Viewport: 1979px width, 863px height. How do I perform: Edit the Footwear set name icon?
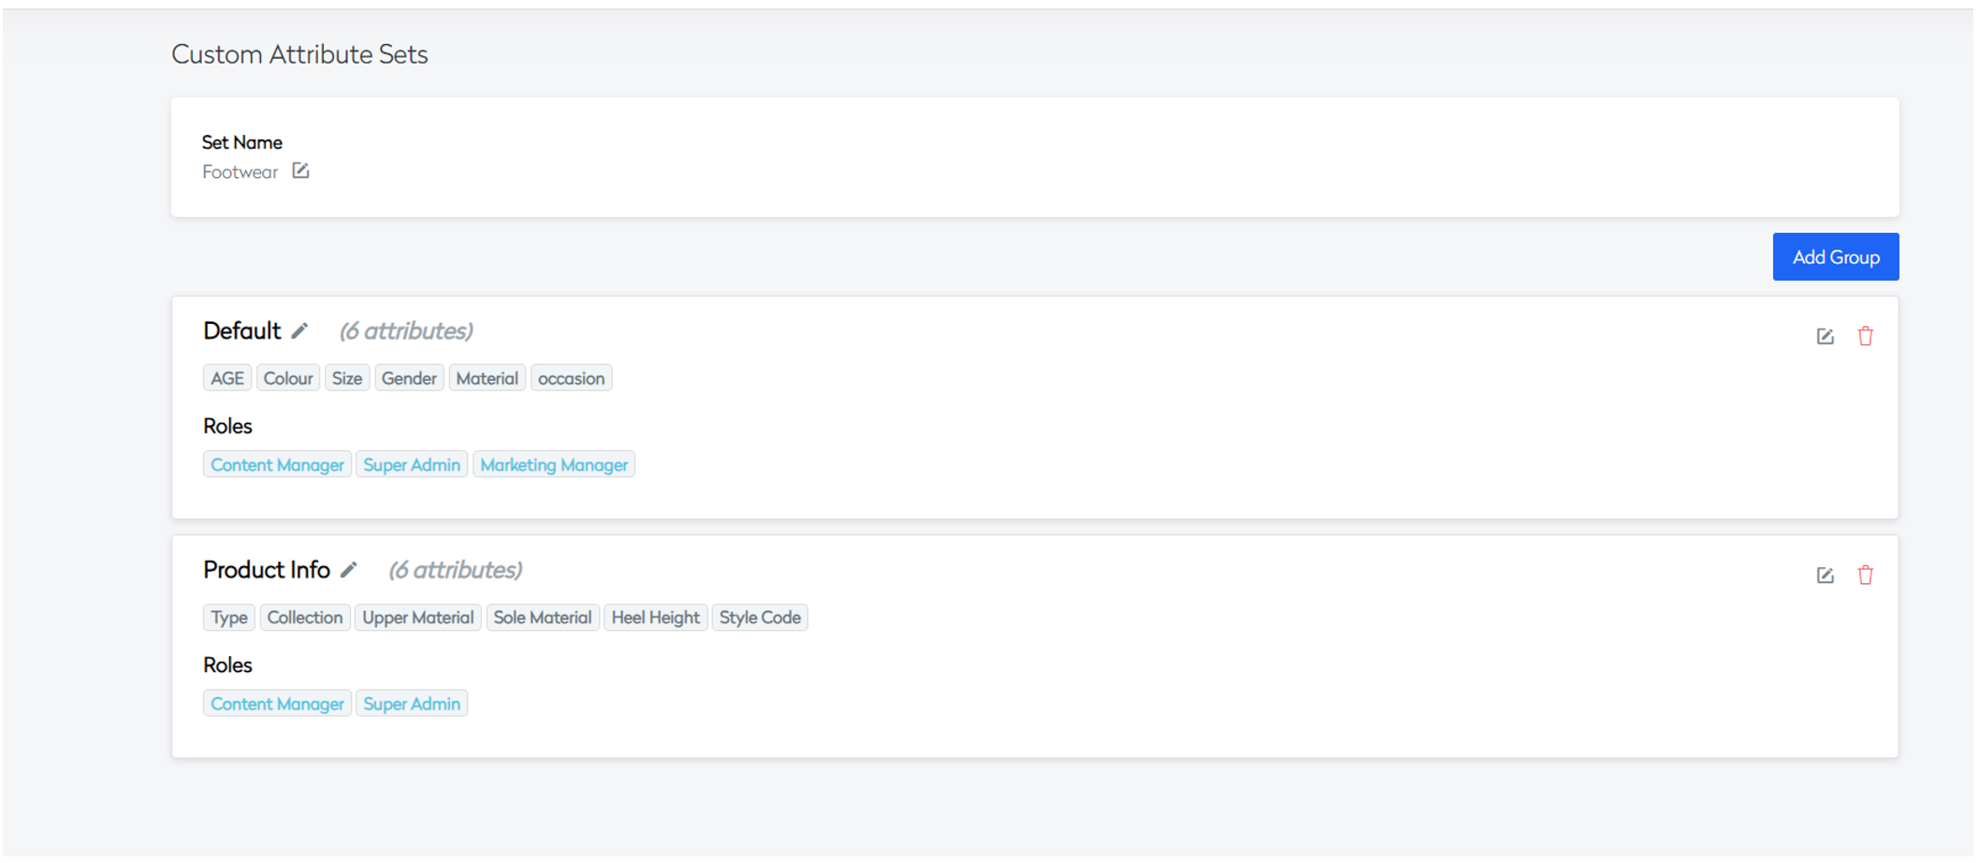300,170
